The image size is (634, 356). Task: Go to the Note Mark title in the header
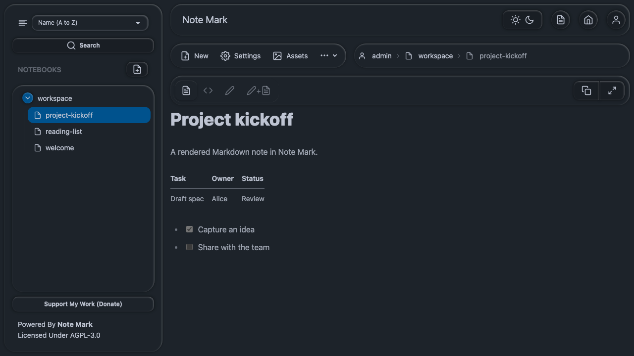pos(205,20)
